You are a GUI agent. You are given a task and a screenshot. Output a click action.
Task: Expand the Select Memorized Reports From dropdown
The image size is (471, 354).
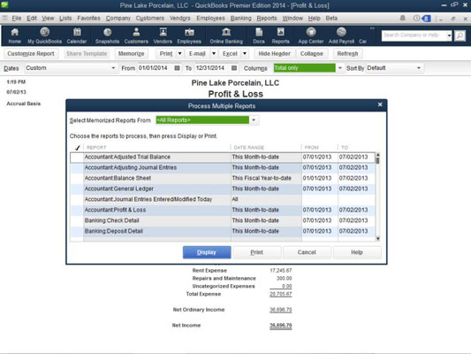coord(254,120)
